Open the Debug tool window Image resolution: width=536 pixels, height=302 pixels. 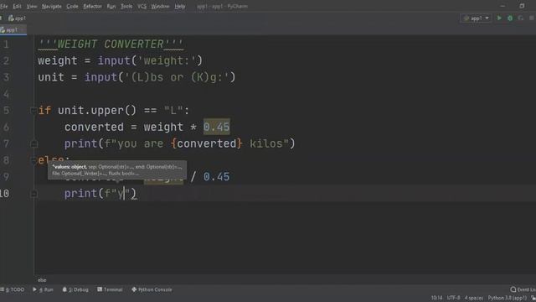[75, 289]
